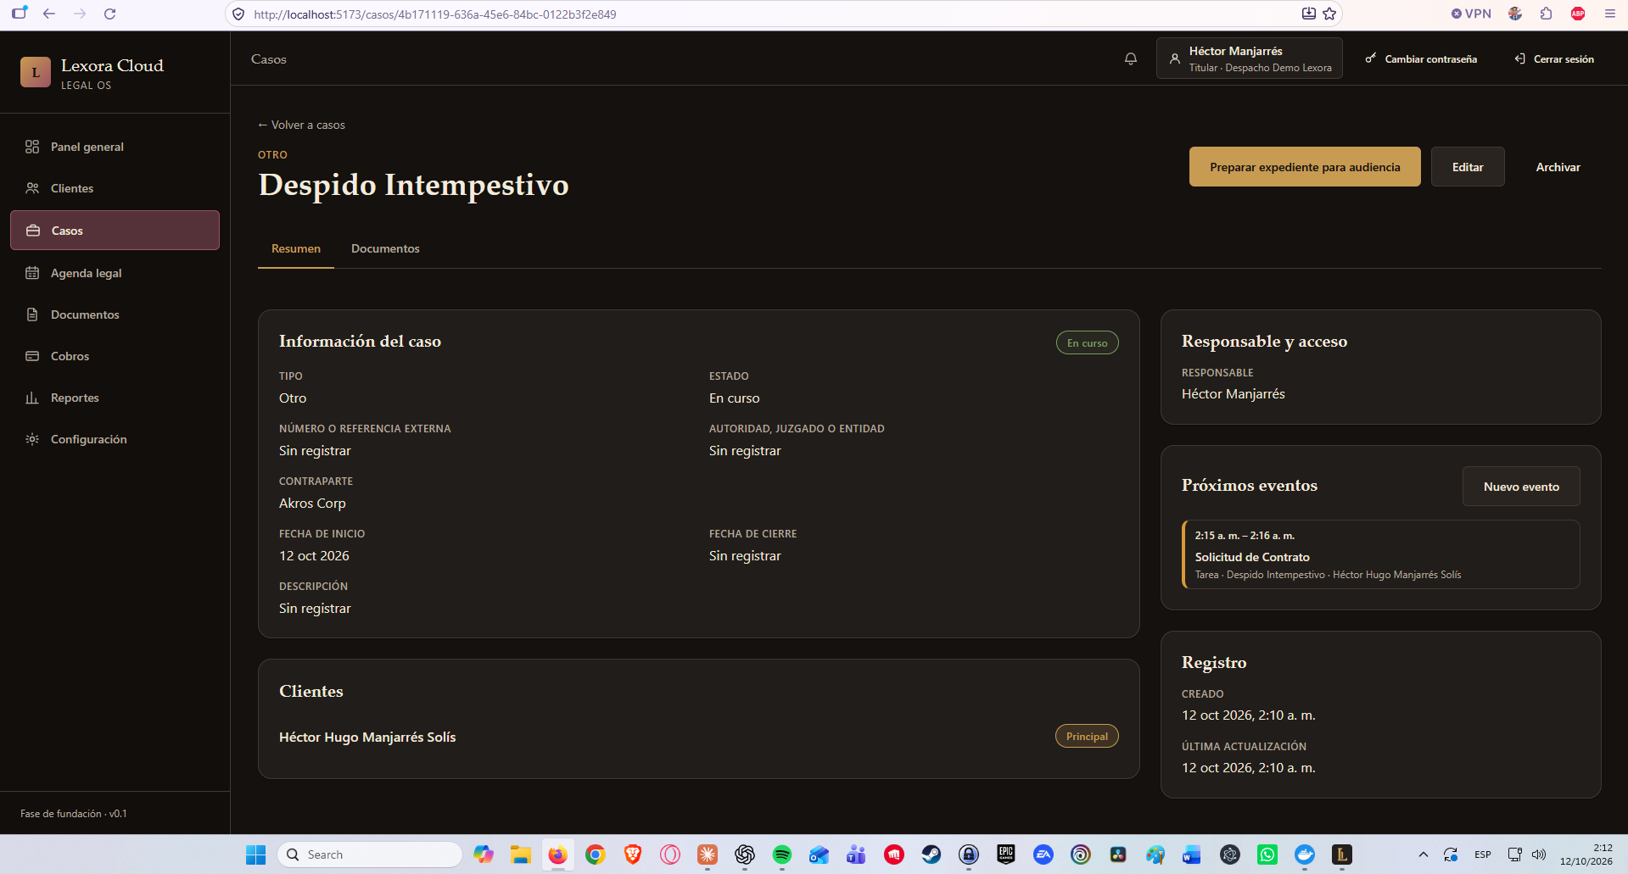
Task: Bookmark this page with the star
Action: click(1329, 14)
